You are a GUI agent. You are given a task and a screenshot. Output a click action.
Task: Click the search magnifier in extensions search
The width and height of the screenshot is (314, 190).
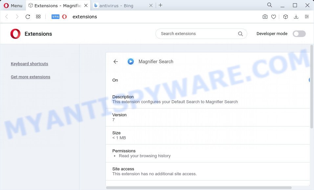tap(240, 34)
